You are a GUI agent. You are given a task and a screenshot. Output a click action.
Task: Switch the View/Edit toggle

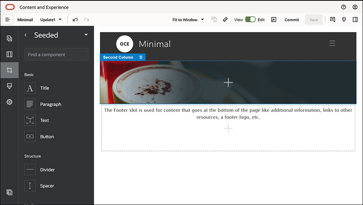coord(250,19)
